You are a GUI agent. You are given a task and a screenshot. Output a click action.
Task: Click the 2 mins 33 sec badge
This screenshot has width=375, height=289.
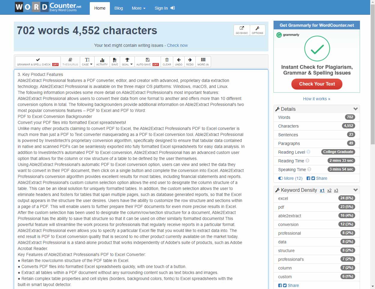click(x=341, y=161)
